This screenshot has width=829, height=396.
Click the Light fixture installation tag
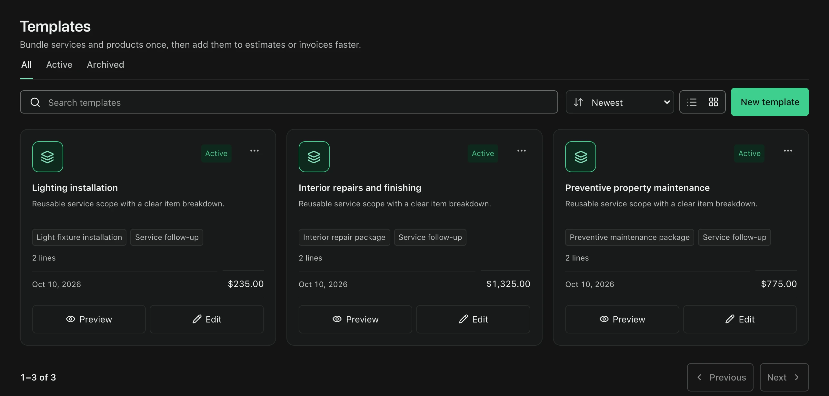click(79, 237)
